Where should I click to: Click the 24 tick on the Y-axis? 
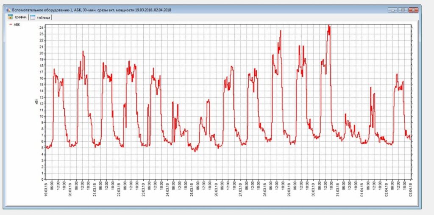pos(41,28)
